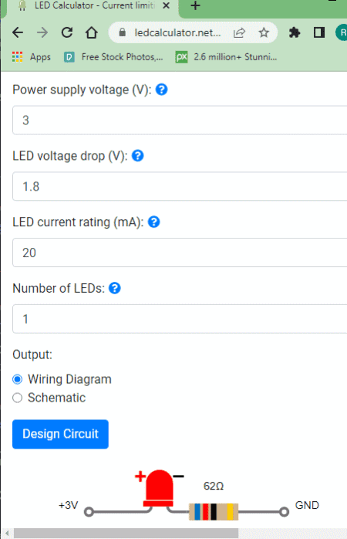
Task: Reload the LED calculator page
Action: point(67,32)
